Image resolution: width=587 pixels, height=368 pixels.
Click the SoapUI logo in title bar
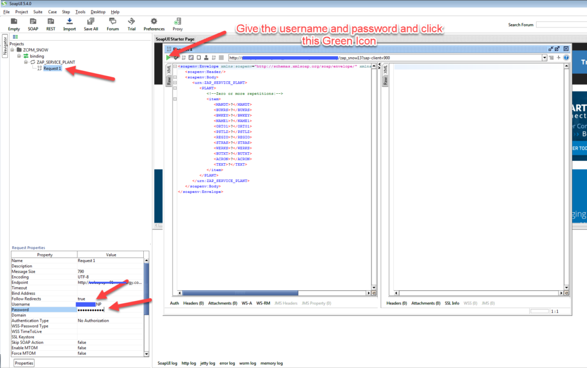point(4,3)
